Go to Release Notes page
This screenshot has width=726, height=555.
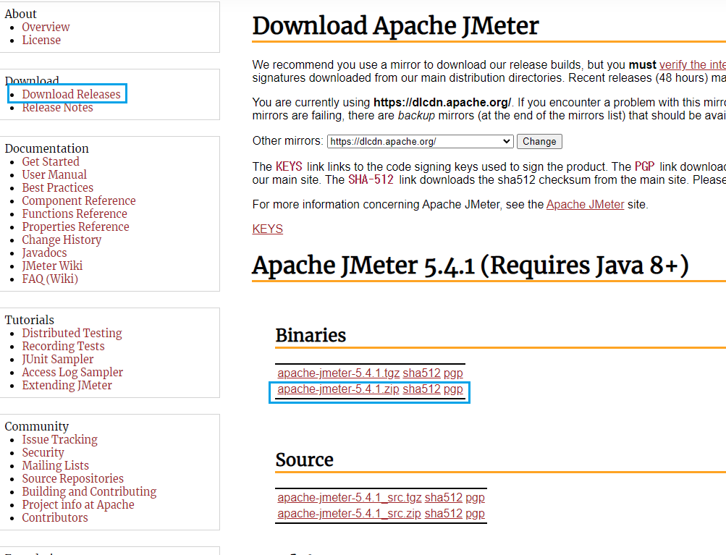tap(57, 107)
